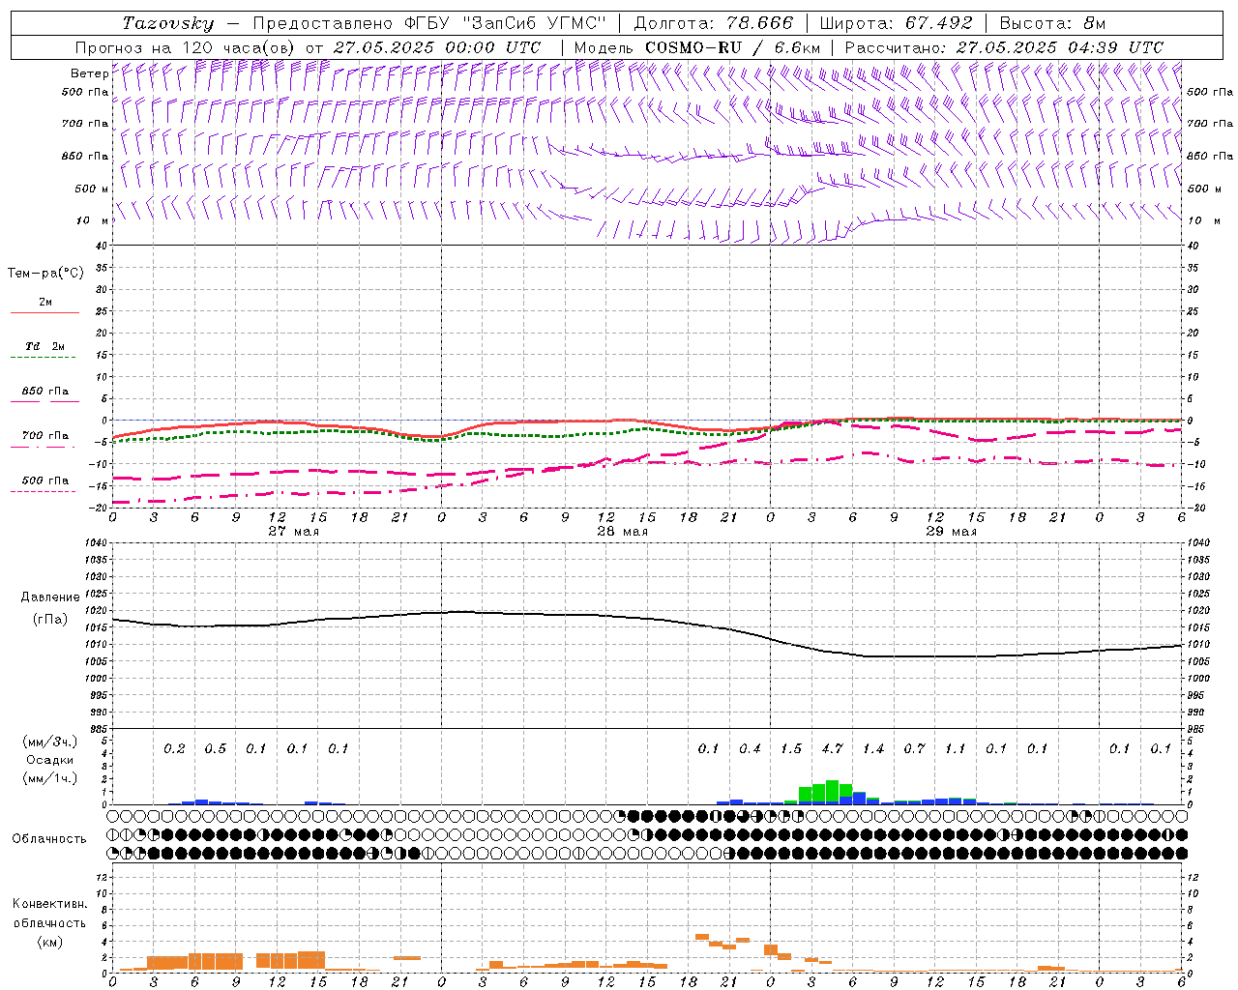Click the Широта value 67.492
This screenshot has height=990, width=1238.
(939, 23)
